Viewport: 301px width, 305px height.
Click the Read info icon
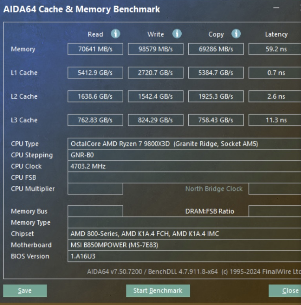pyautogui.click(x=115, y=34)
